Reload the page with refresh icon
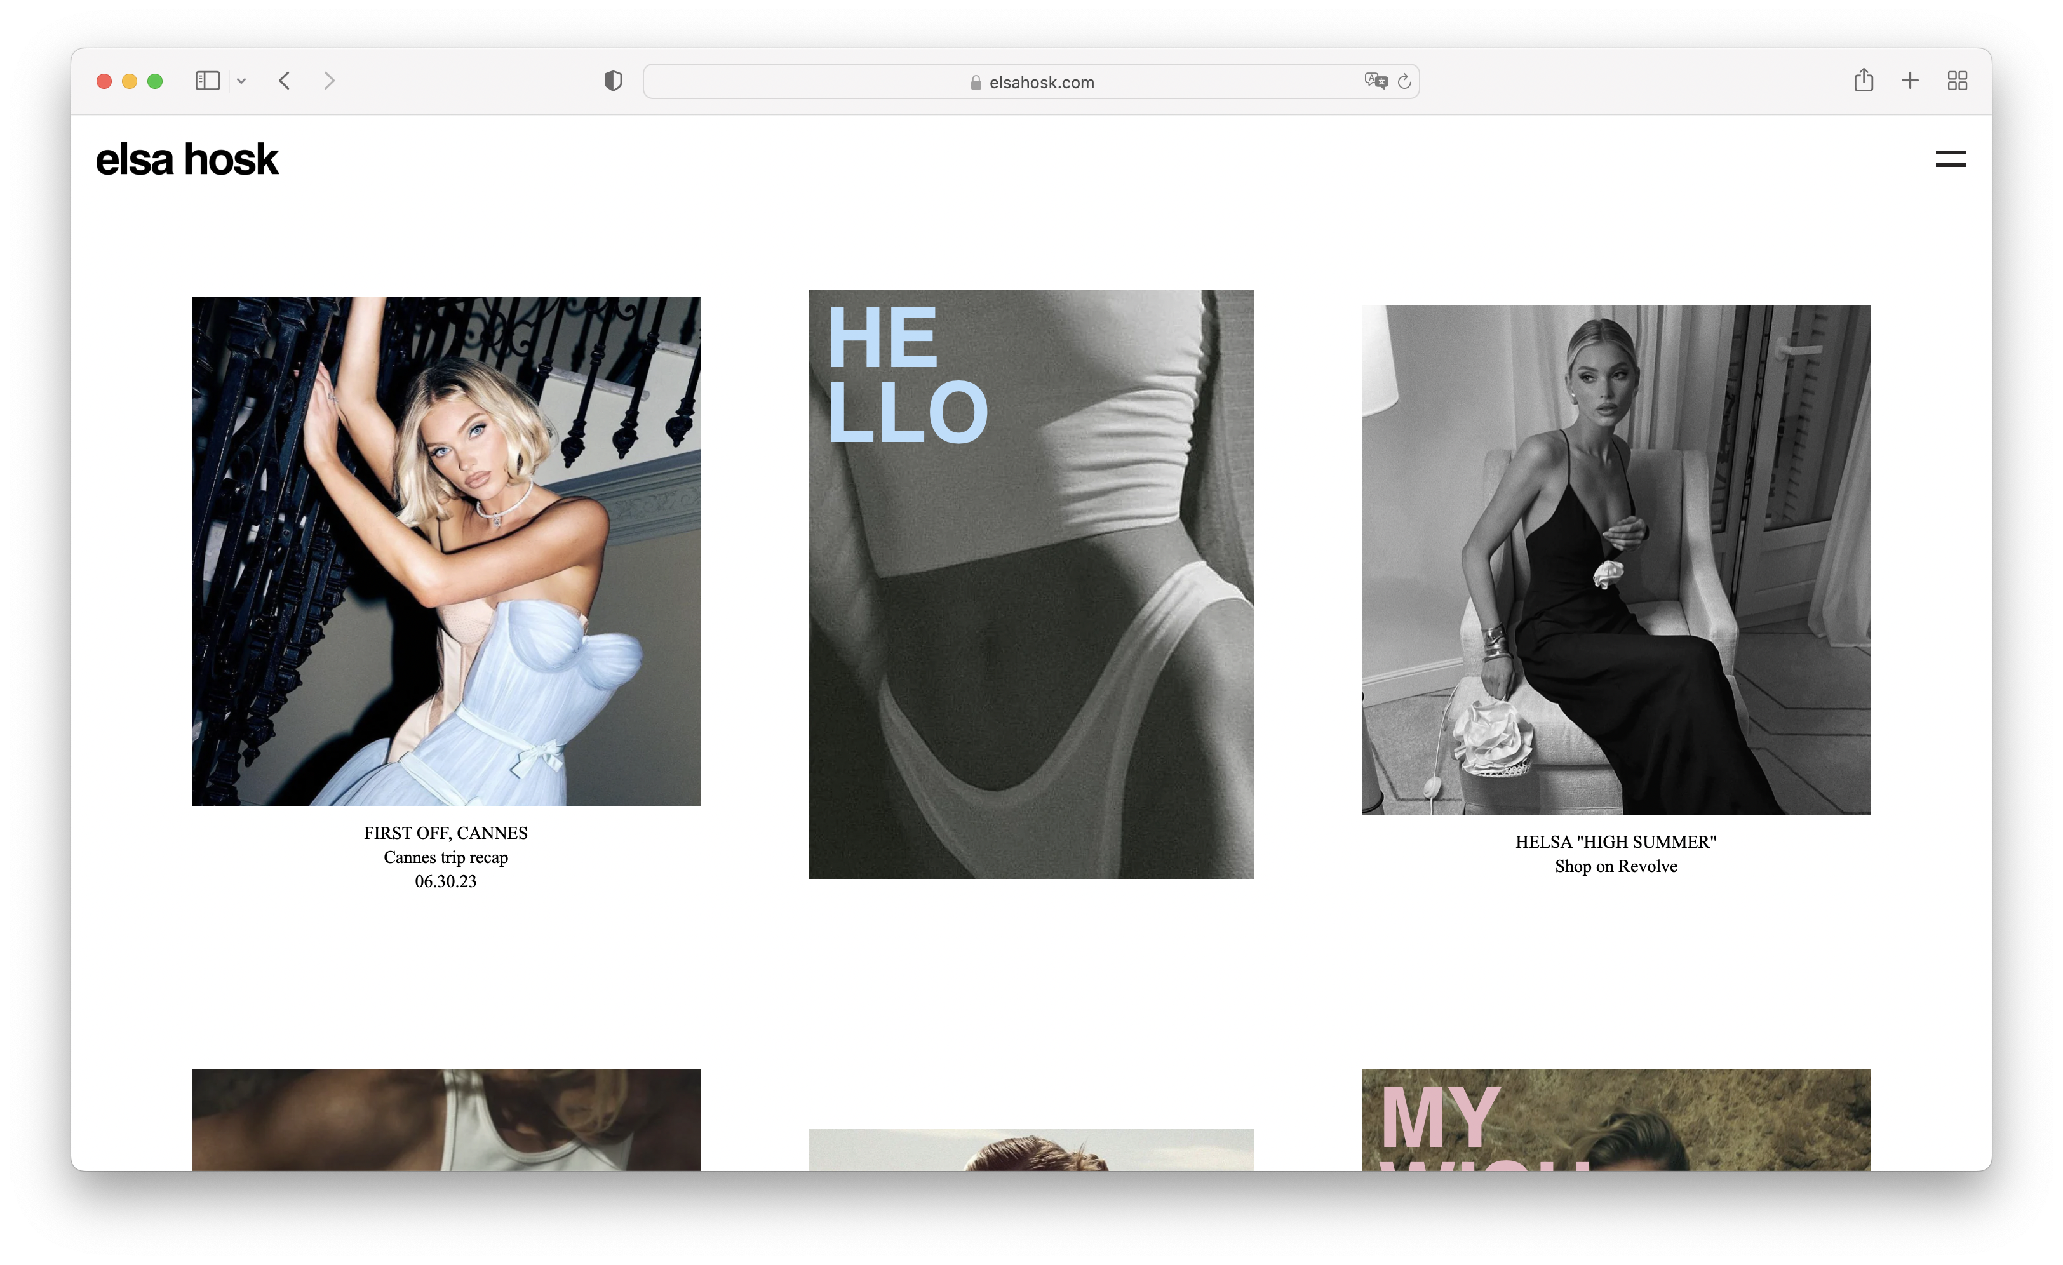The width and height of the screenshot is (2063, 1265). 1404,81
